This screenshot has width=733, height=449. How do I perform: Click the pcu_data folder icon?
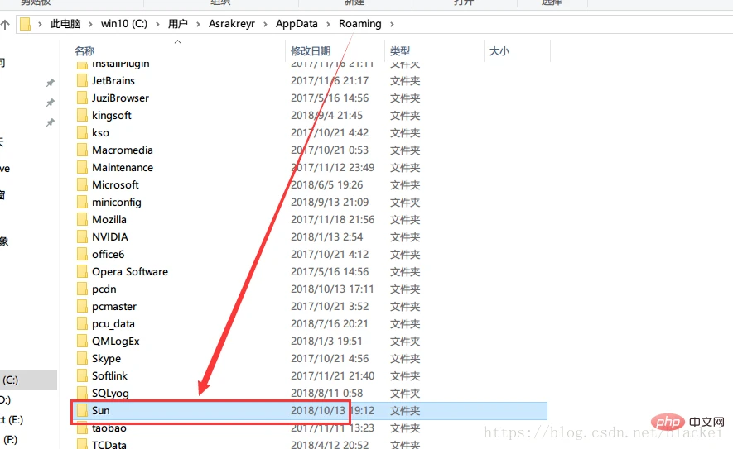pos(82,323)
